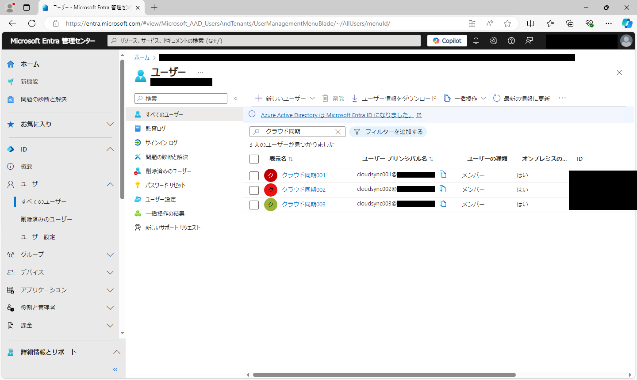Click the クラウド同期 user search box
Screen dimensions: 637x380
(x=297, y=132)
